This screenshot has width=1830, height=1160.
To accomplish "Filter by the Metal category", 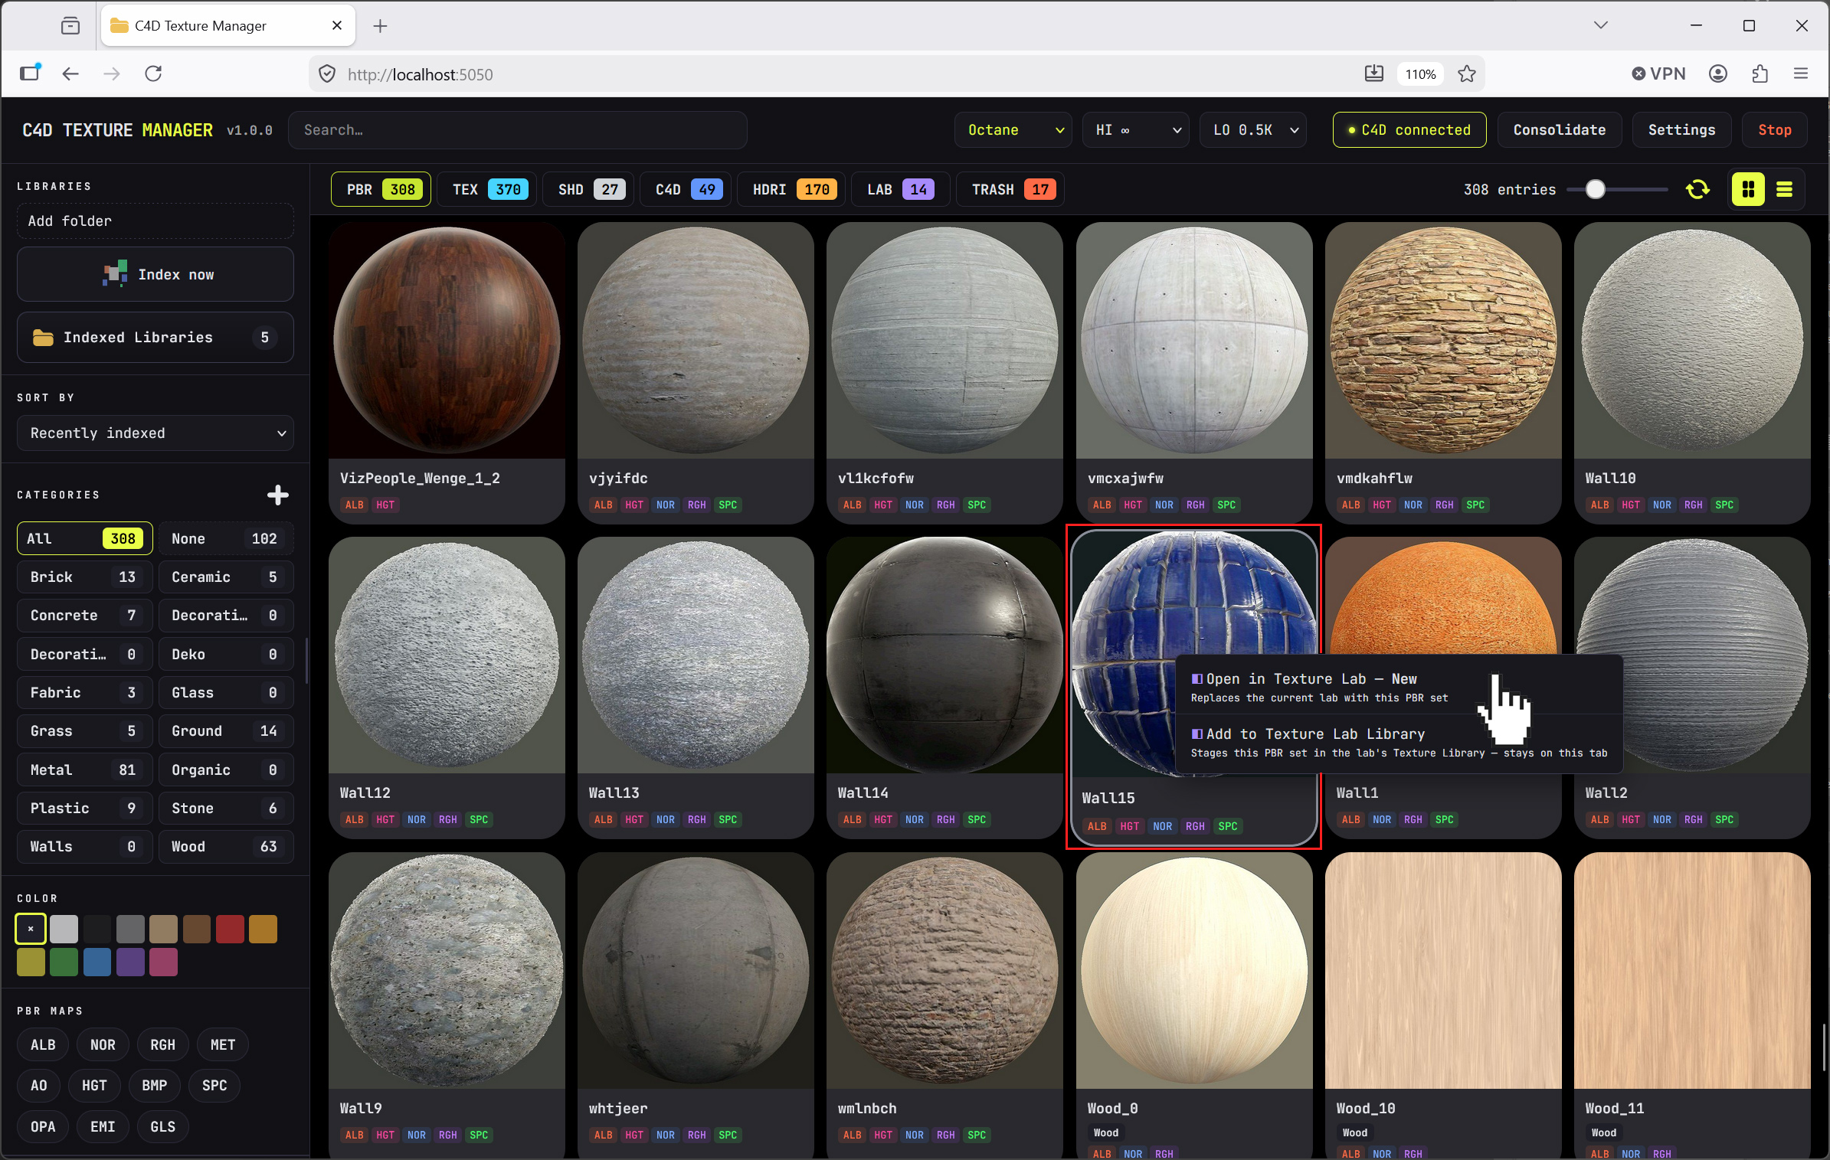I will tap(84, 770).
